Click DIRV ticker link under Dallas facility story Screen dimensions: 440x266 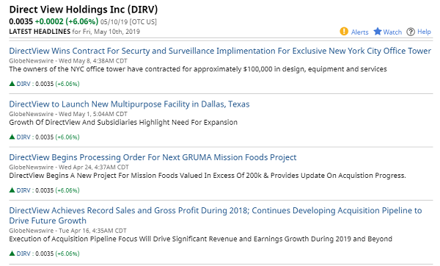(23, 137)
